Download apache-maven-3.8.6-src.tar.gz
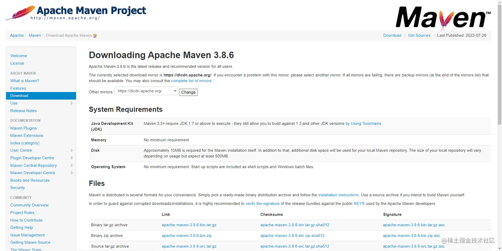This screenshot has width=502, height=251. click(x=189, y=246)
